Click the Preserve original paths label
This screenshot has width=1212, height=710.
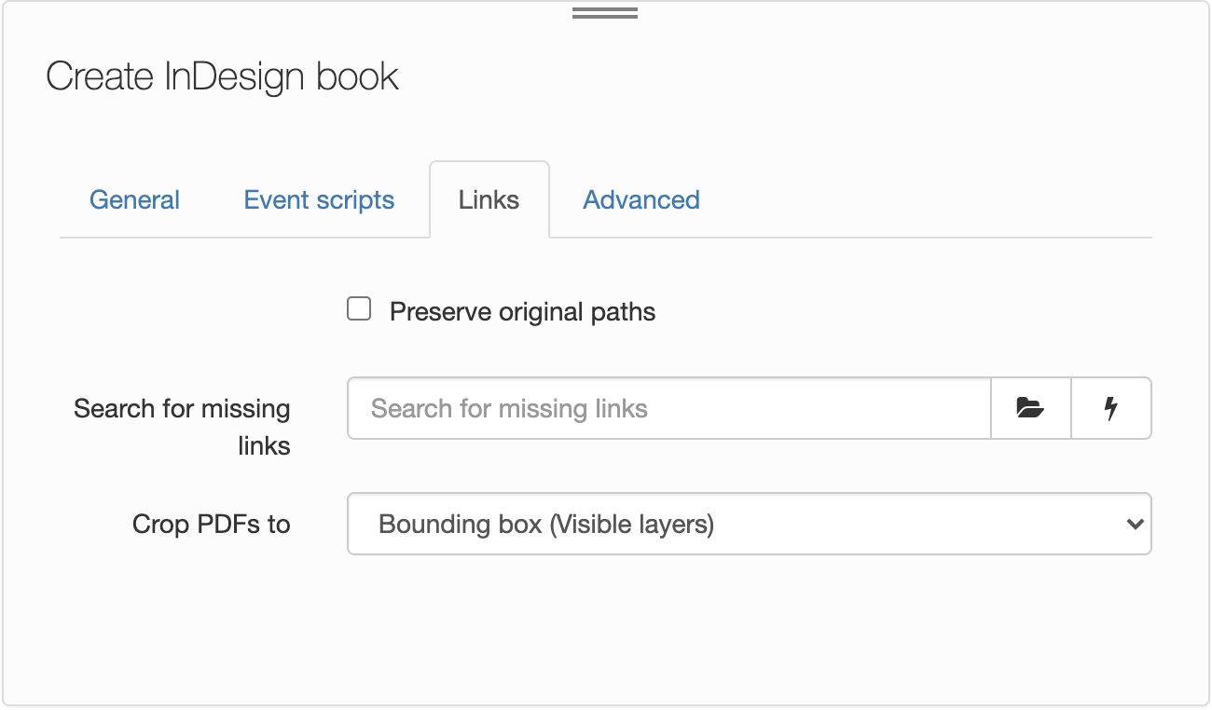click(522, 311)
